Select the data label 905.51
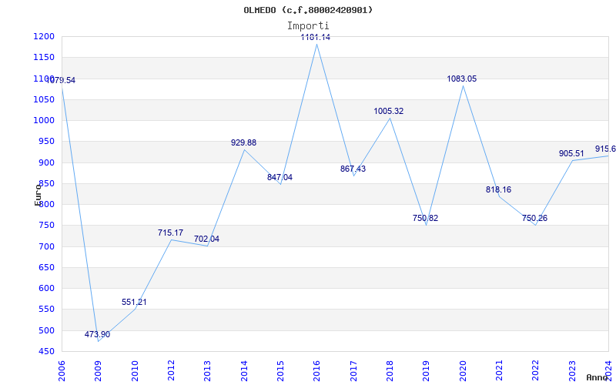The height and width of the screenshot is (385, 616). click(571, 153)
